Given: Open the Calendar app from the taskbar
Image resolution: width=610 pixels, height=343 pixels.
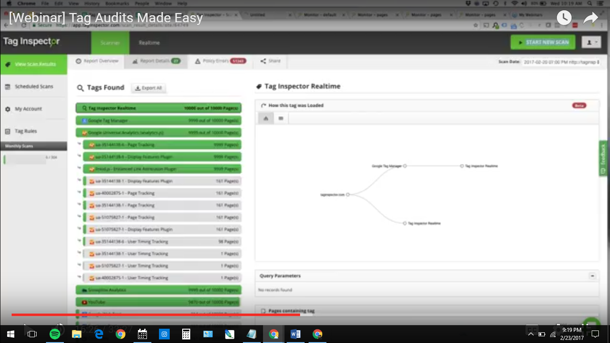Looking at the screenshot, I should tap(142, 334).
